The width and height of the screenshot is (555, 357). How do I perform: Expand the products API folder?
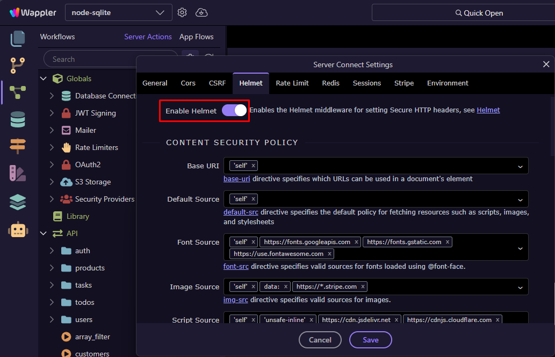point(52,268)
